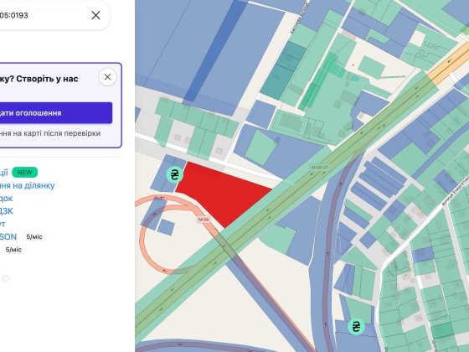This screenshot has height=352, width=469.
Task: Click the "5/міс" badge next to SON
Action: tap(34, 236)
